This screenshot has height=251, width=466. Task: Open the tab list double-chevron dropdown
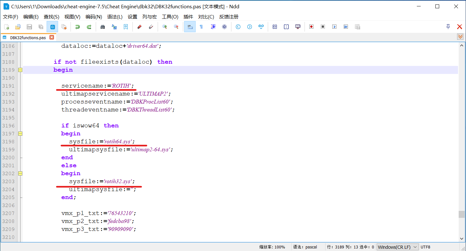pyautogui.click(x=460, y=37)
